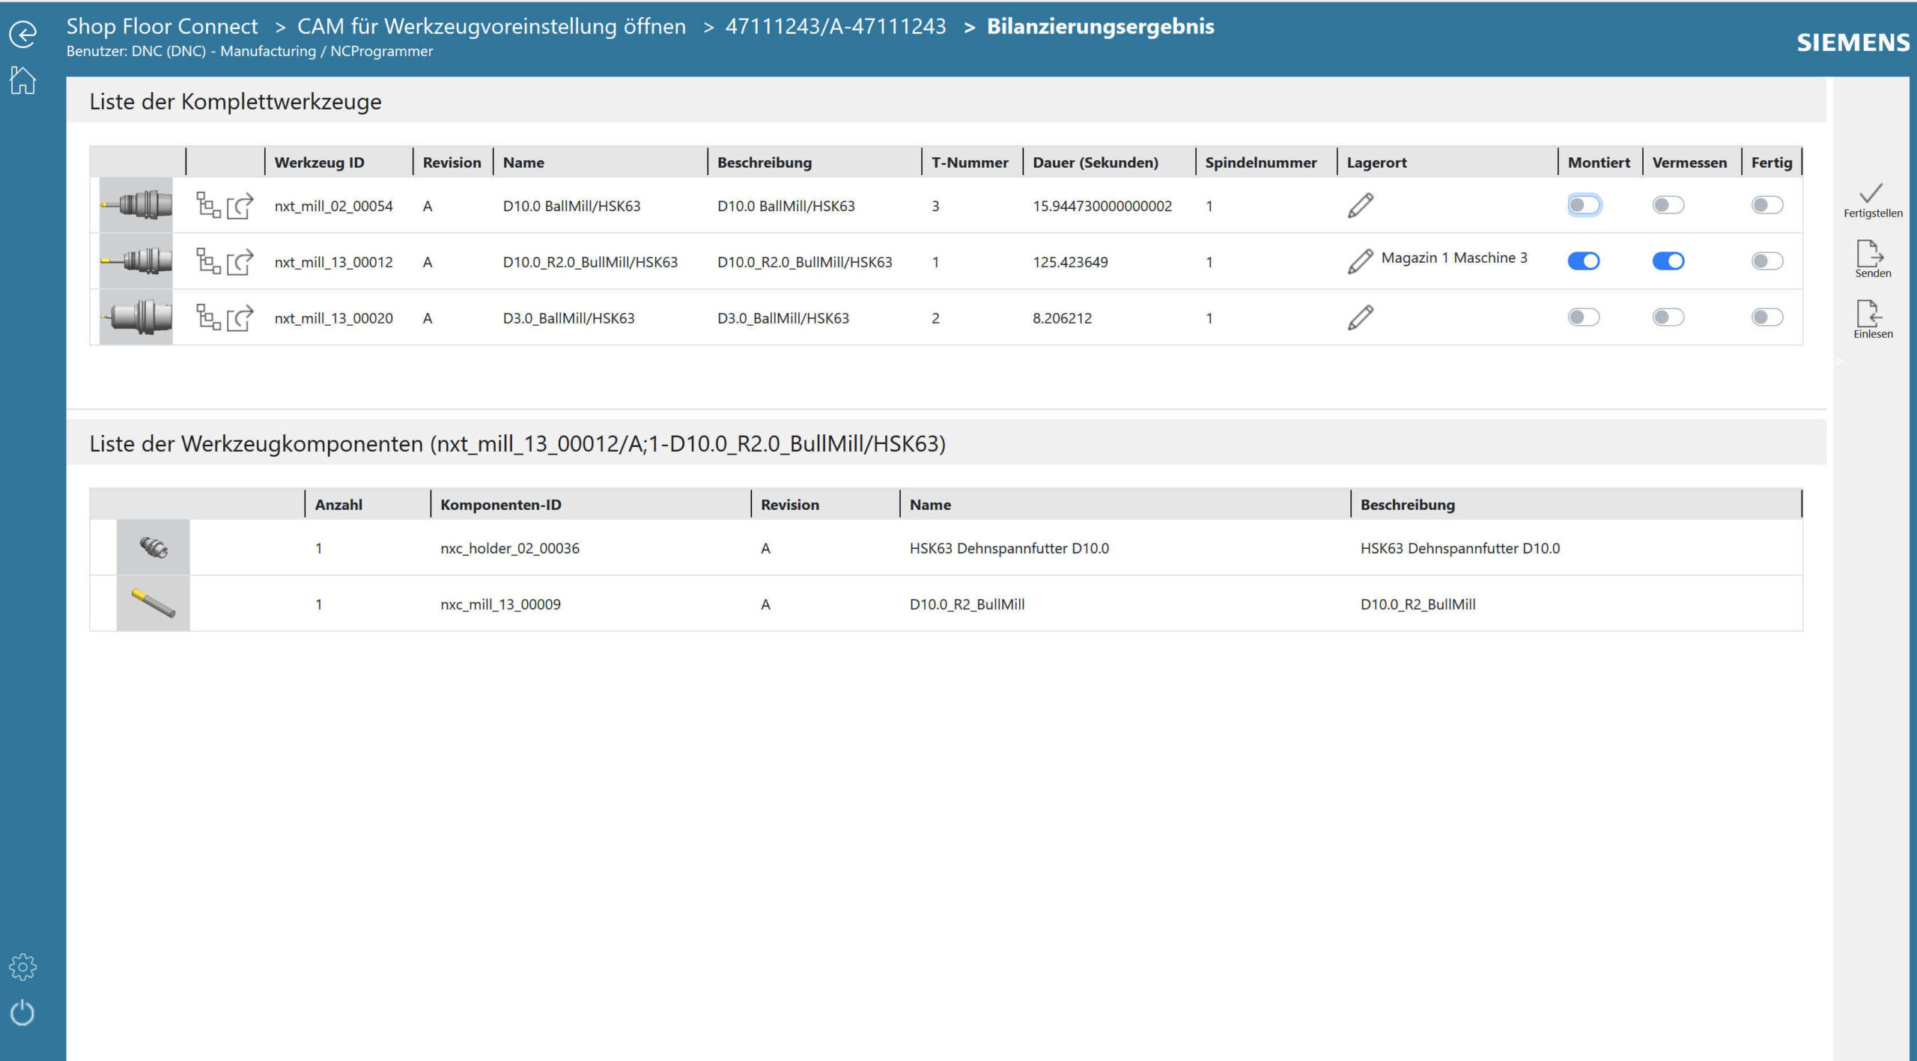The height and width of the screenshot is (1061, 1917).
Task: Click tool thumbnail for nxt_mill_13_00020
Action: (136, 317)
